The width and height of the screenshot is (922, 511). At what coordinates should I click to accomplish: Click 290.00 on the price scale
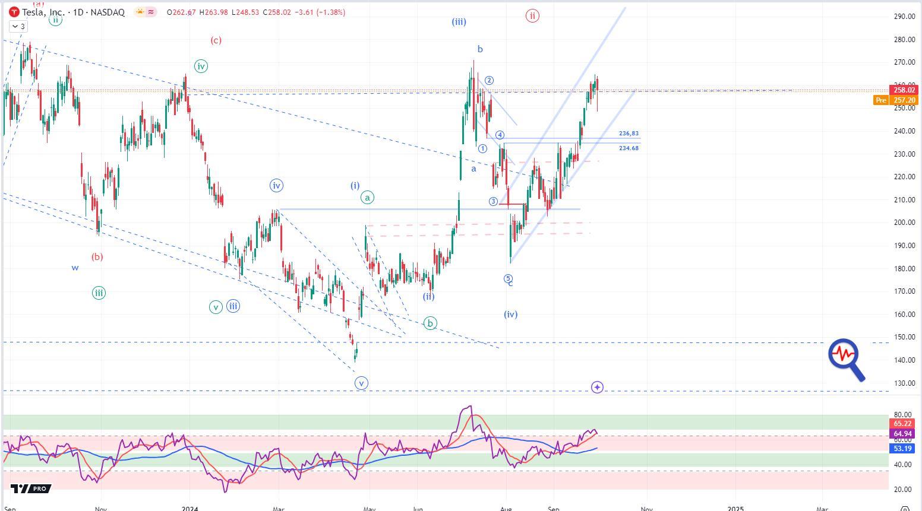904,17
